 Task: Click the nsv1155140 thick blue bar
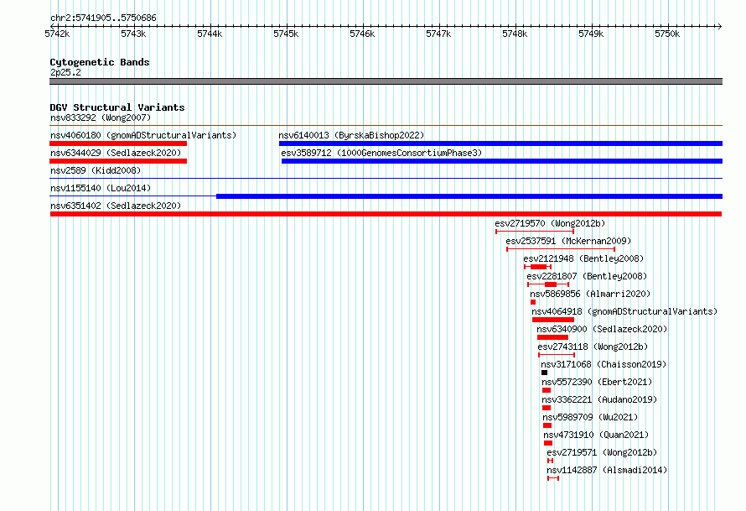coord(469,196)
